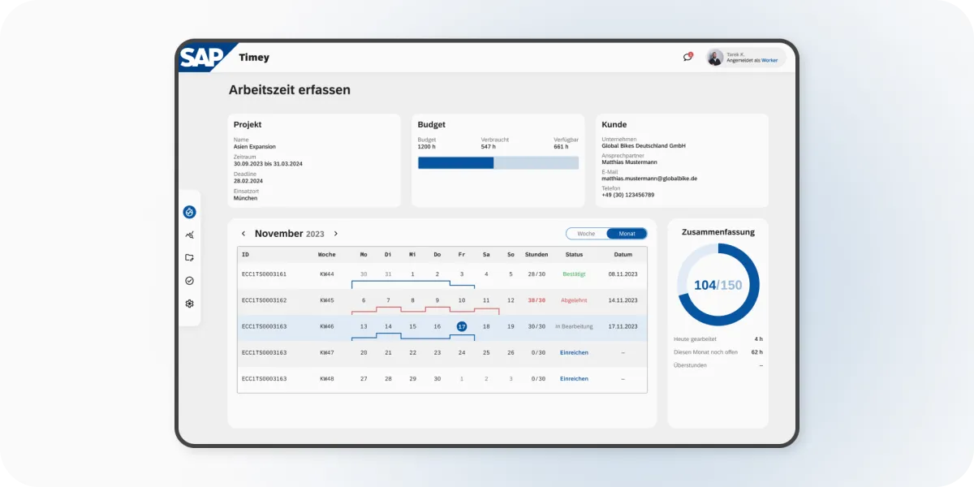Screen dimensions: 974x487
Task: Click the Status column header
Action: tap(574, 254)
